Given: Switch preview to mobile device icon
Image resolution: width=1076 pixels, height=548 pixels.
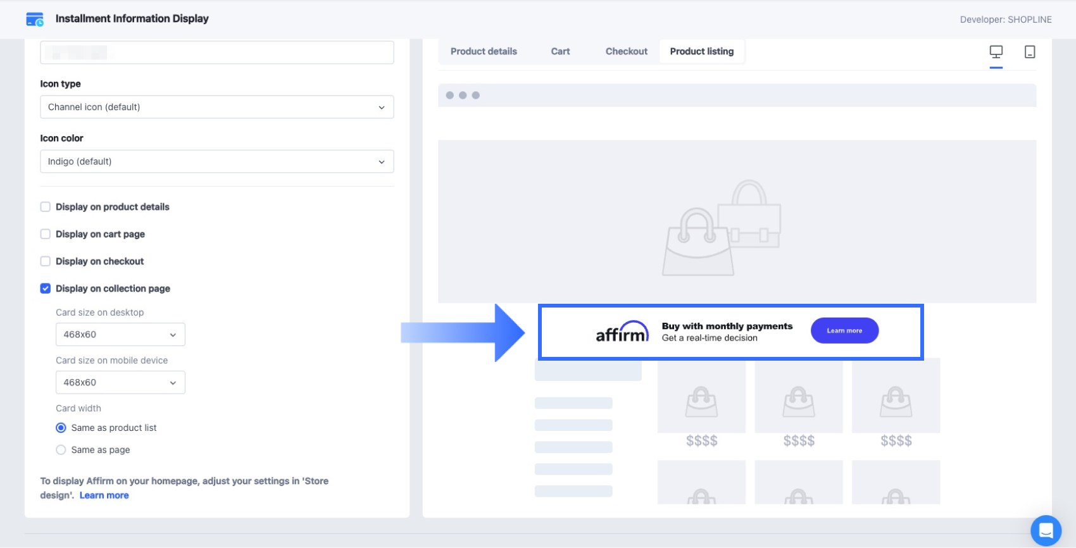Looking at the screenshot, I should coord(1030,52).
